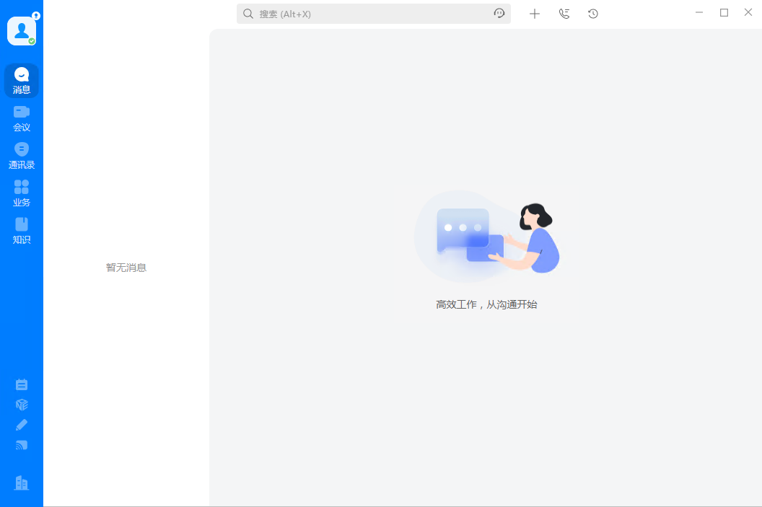Open call history with the clock icon

click(592, 13)
